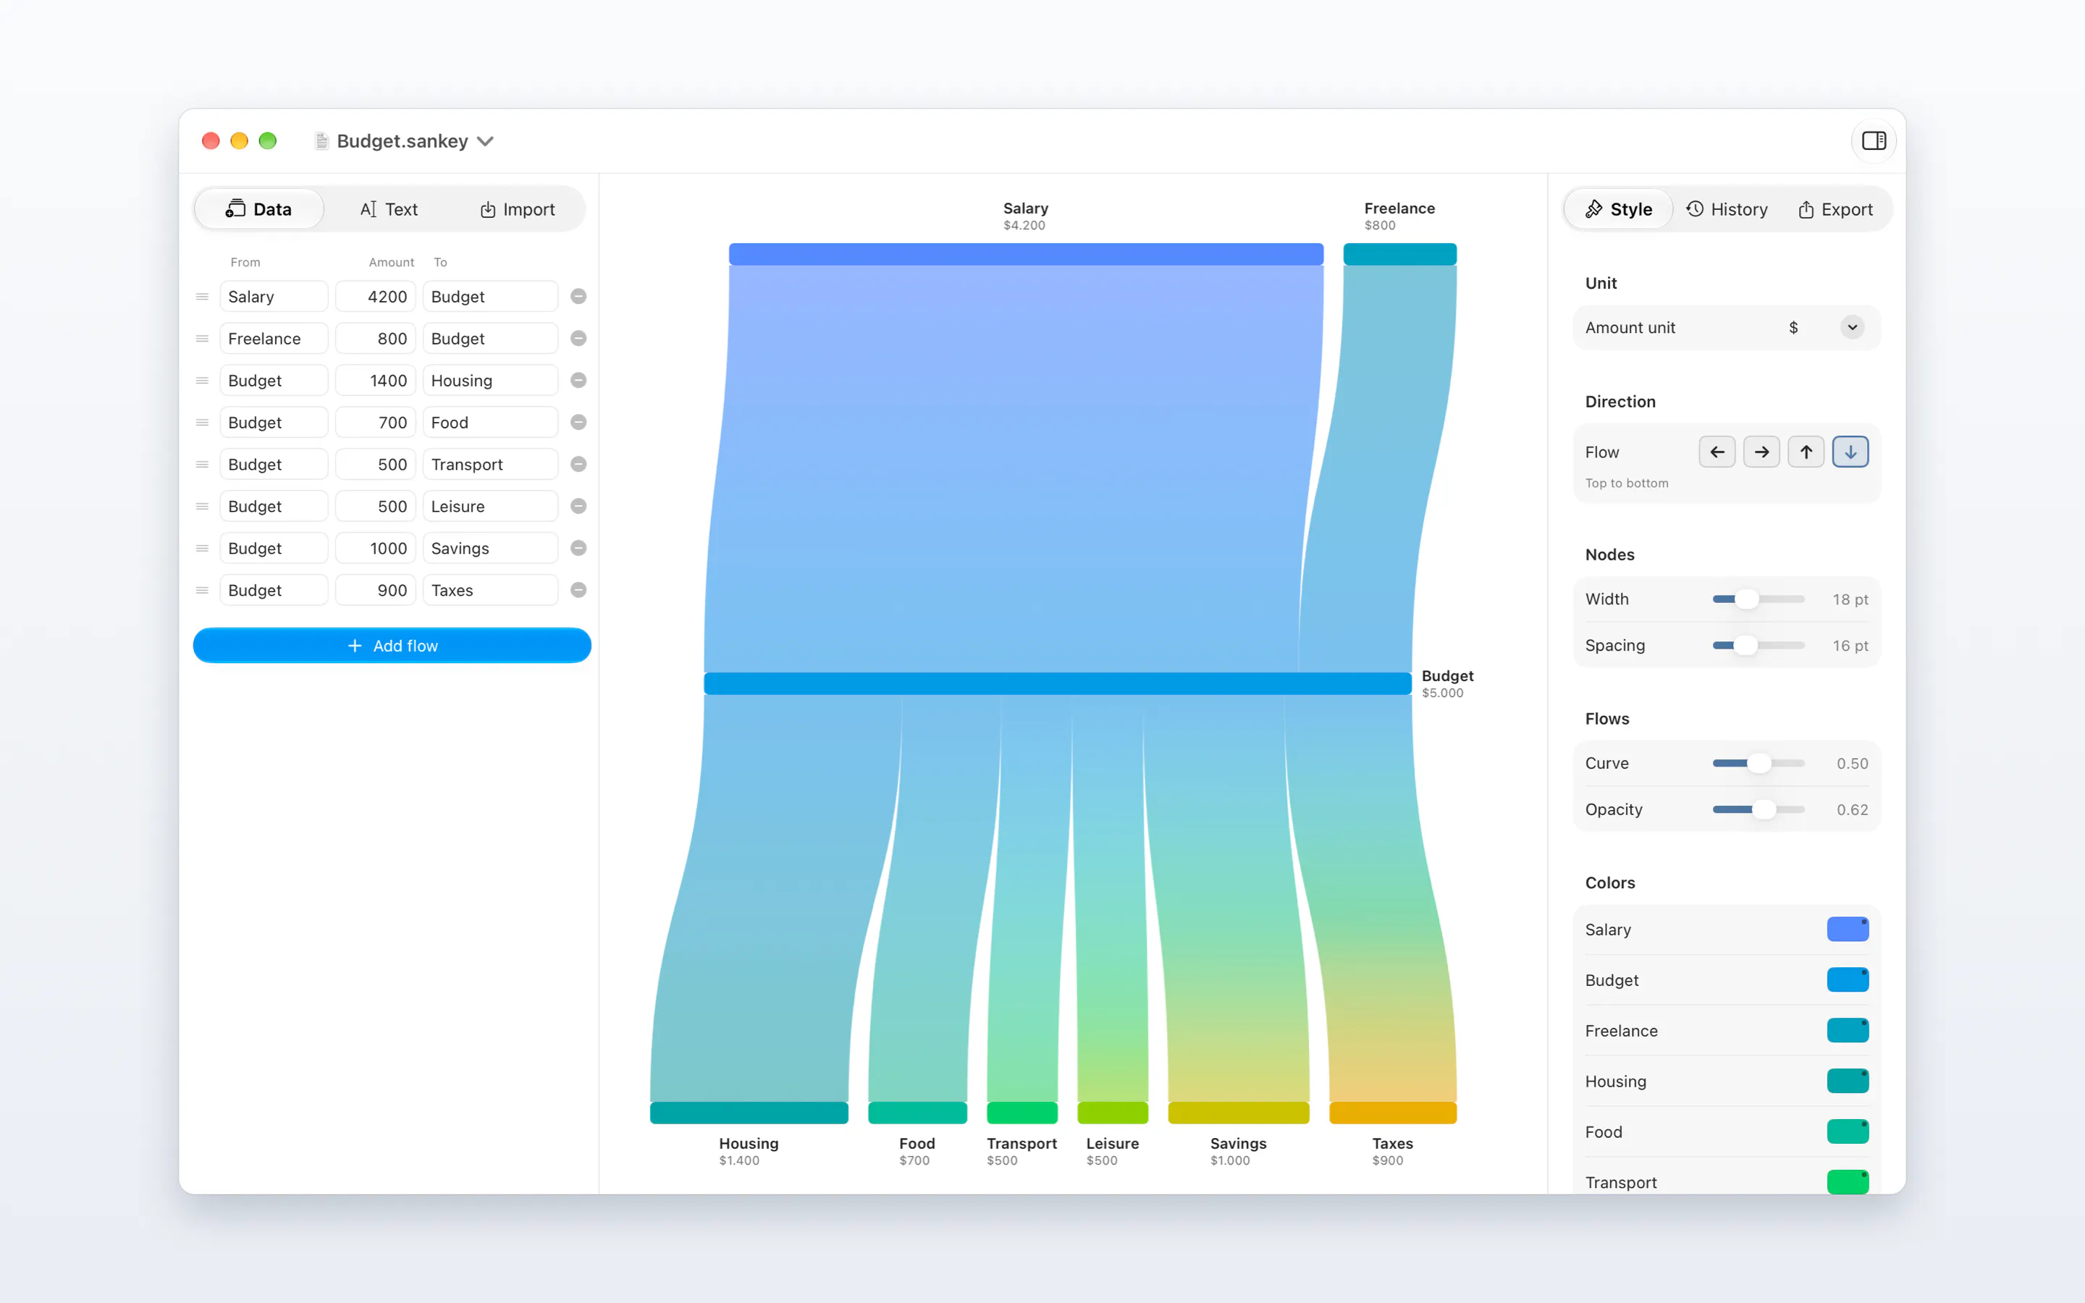Select the Style tab

pos(1619,209)
